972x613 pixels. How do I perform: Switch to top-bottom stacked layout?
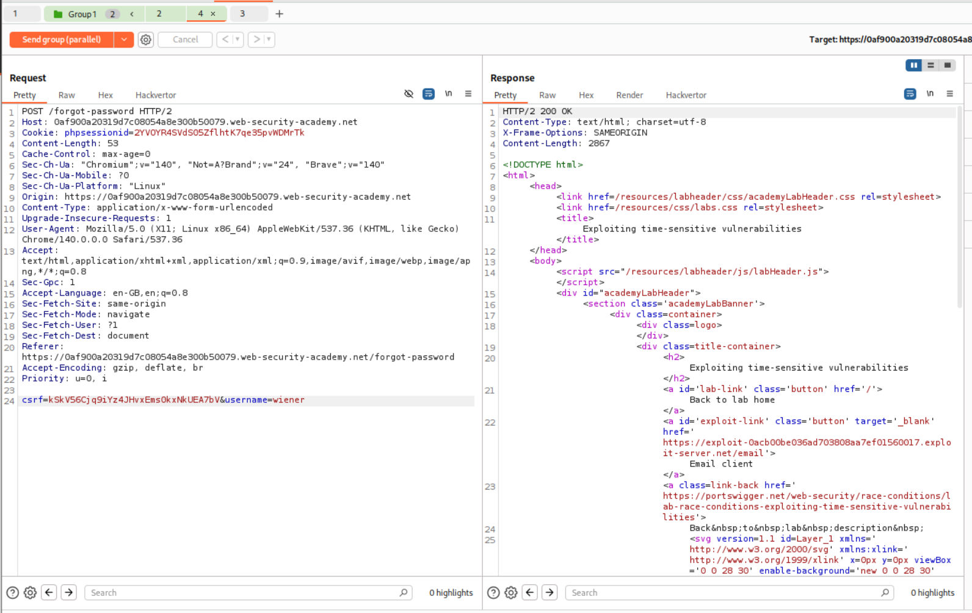pyautogui.click(x=930, y=65)
